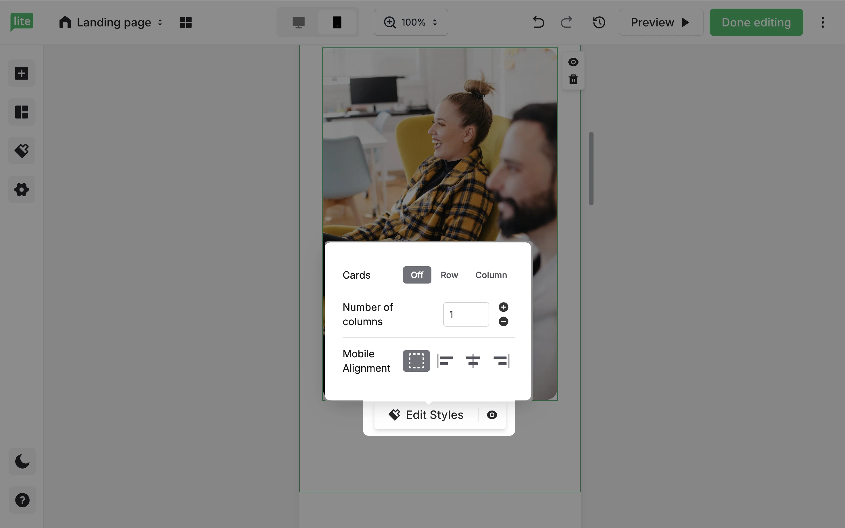Open the styles panel in sidebar

pos(22,151)
